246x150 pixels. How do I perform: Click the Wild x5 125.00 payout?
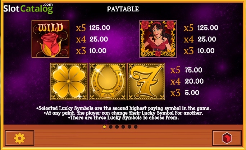93,28
